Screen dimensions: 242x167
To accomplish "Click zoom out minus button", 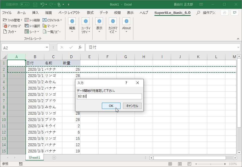I will [196, 164].
